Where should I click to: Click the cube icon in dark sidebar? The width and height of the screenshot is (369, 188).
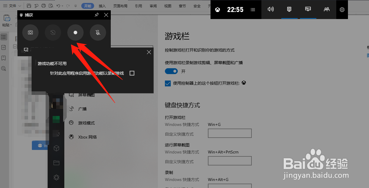(x=56, y=148)
